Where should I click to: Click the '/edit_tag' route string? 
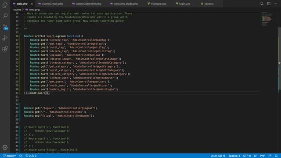(x=57, y=47)
